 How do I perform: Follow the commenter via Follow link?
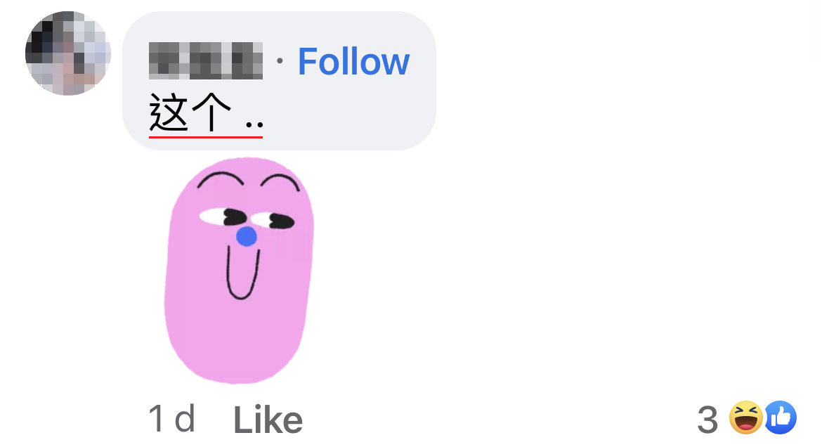[x=353, y=62]
